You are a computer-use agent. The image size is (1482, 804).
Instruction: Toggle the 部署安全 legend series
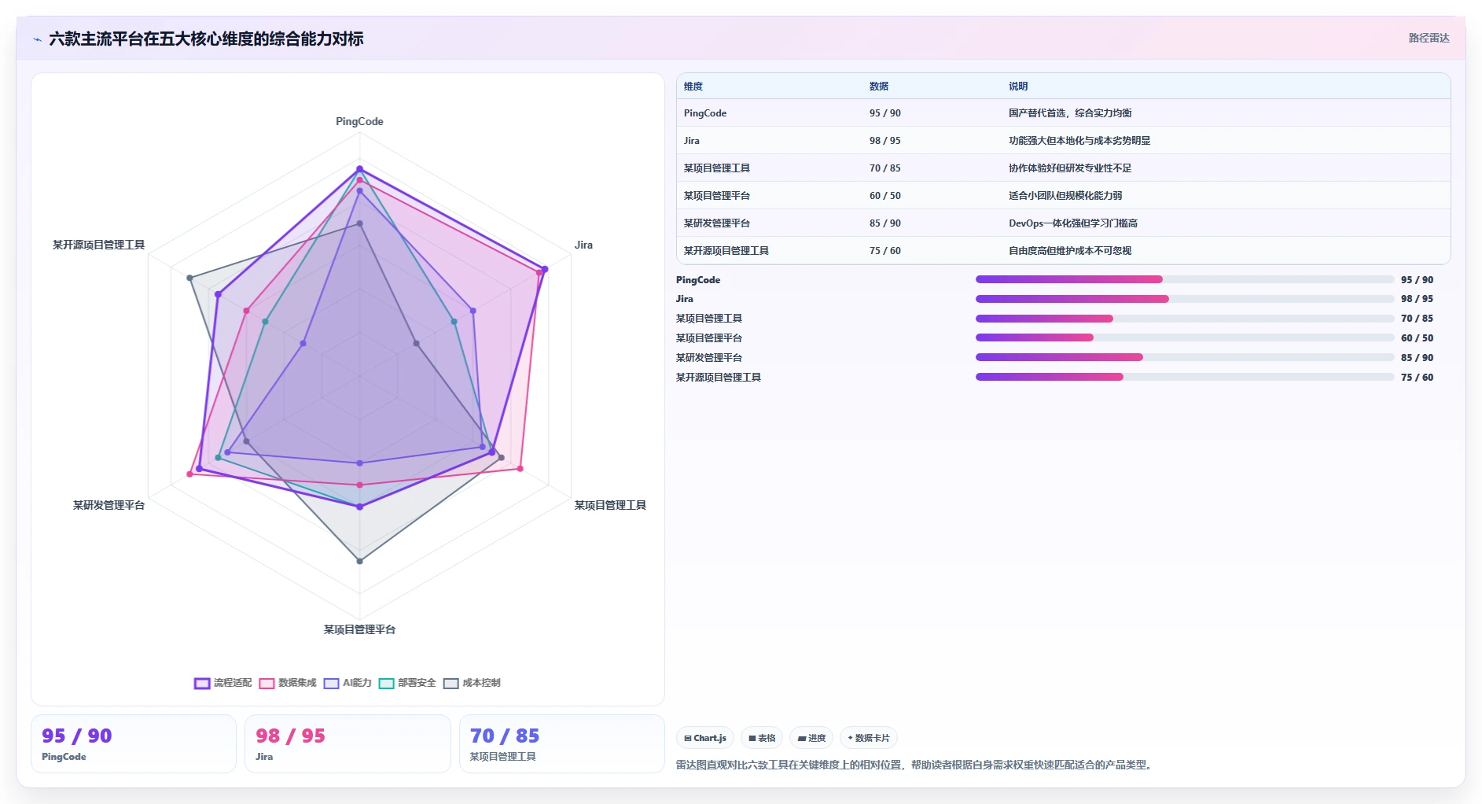coord(407,683)
